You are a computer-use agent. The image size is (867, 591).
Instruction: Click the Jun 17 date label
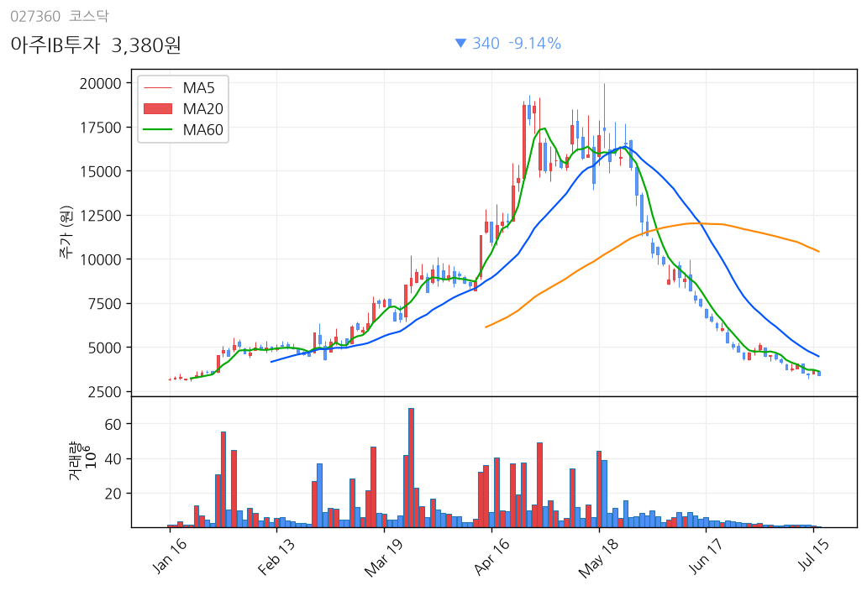click(x=706, y=557)
